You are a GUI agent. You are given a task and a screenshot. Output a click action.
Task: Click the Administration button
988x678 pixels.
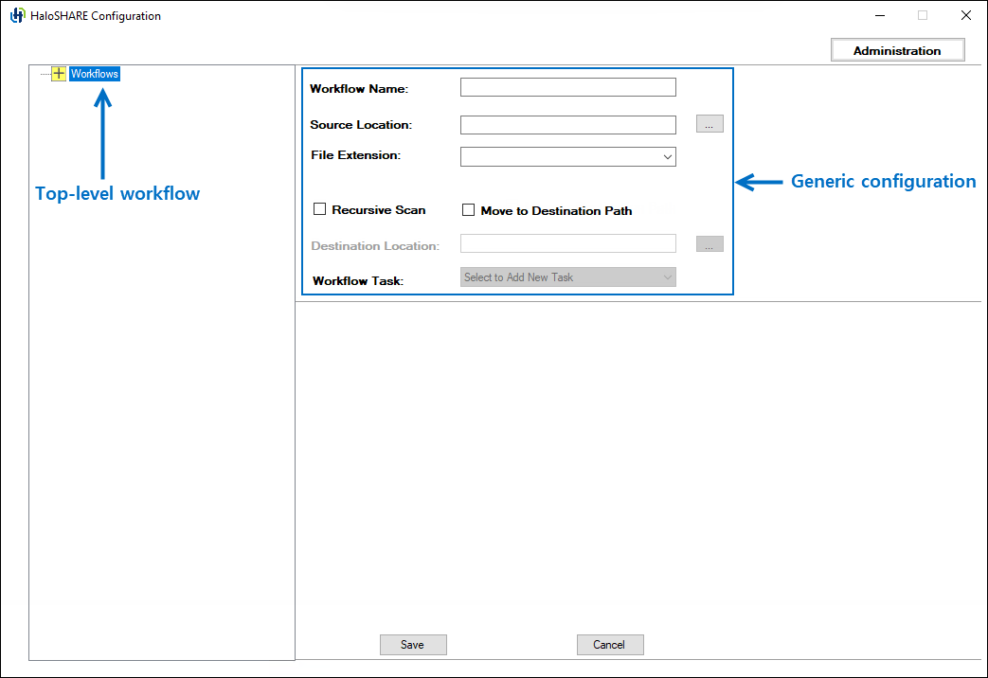(897, 49)
